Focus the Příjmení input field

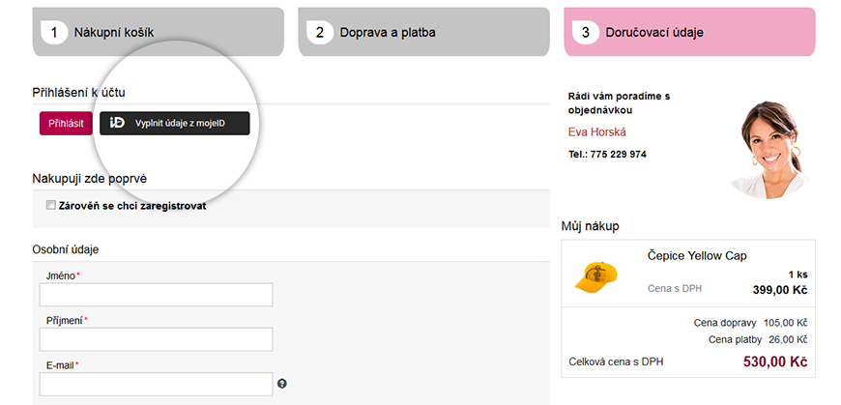156,339
